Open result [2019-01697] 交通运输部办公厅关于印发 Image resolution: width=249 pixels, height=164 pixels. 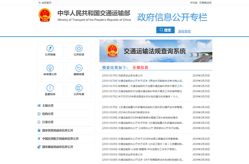(x=143, y=123)
